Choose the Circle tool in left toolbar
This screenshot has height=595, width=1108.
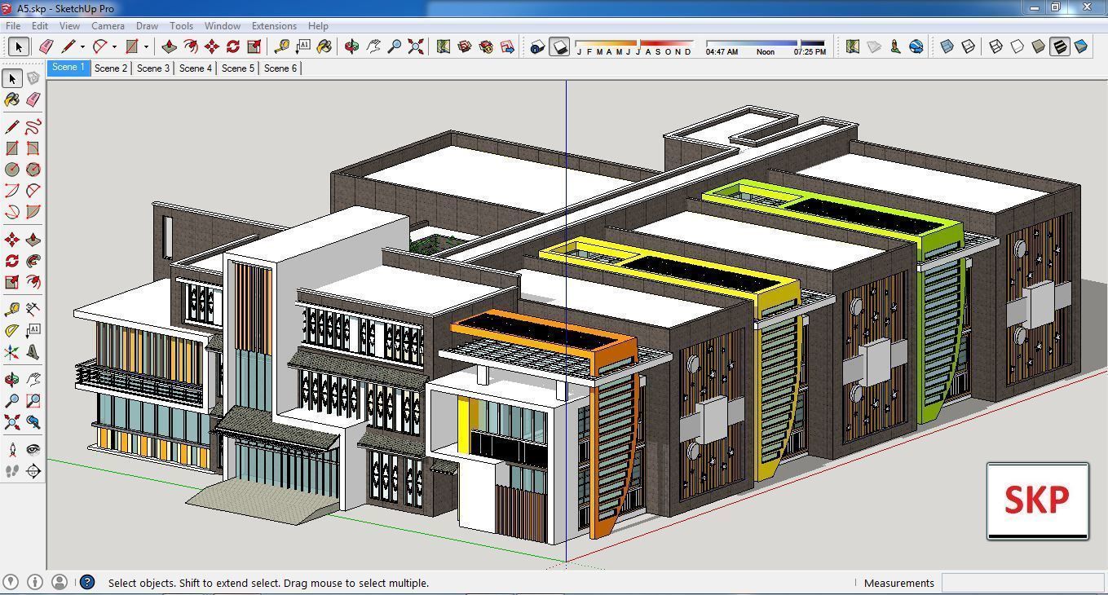11,170
